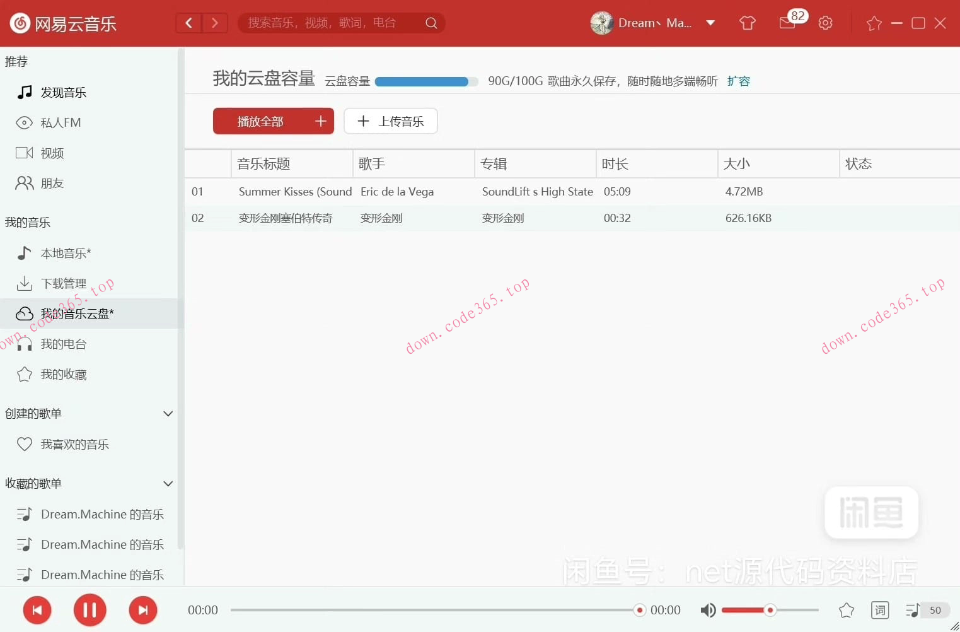Open 私人FM from the sidebar
The height and width of the screenshot is (632, 960).
(x=60, y=122)
